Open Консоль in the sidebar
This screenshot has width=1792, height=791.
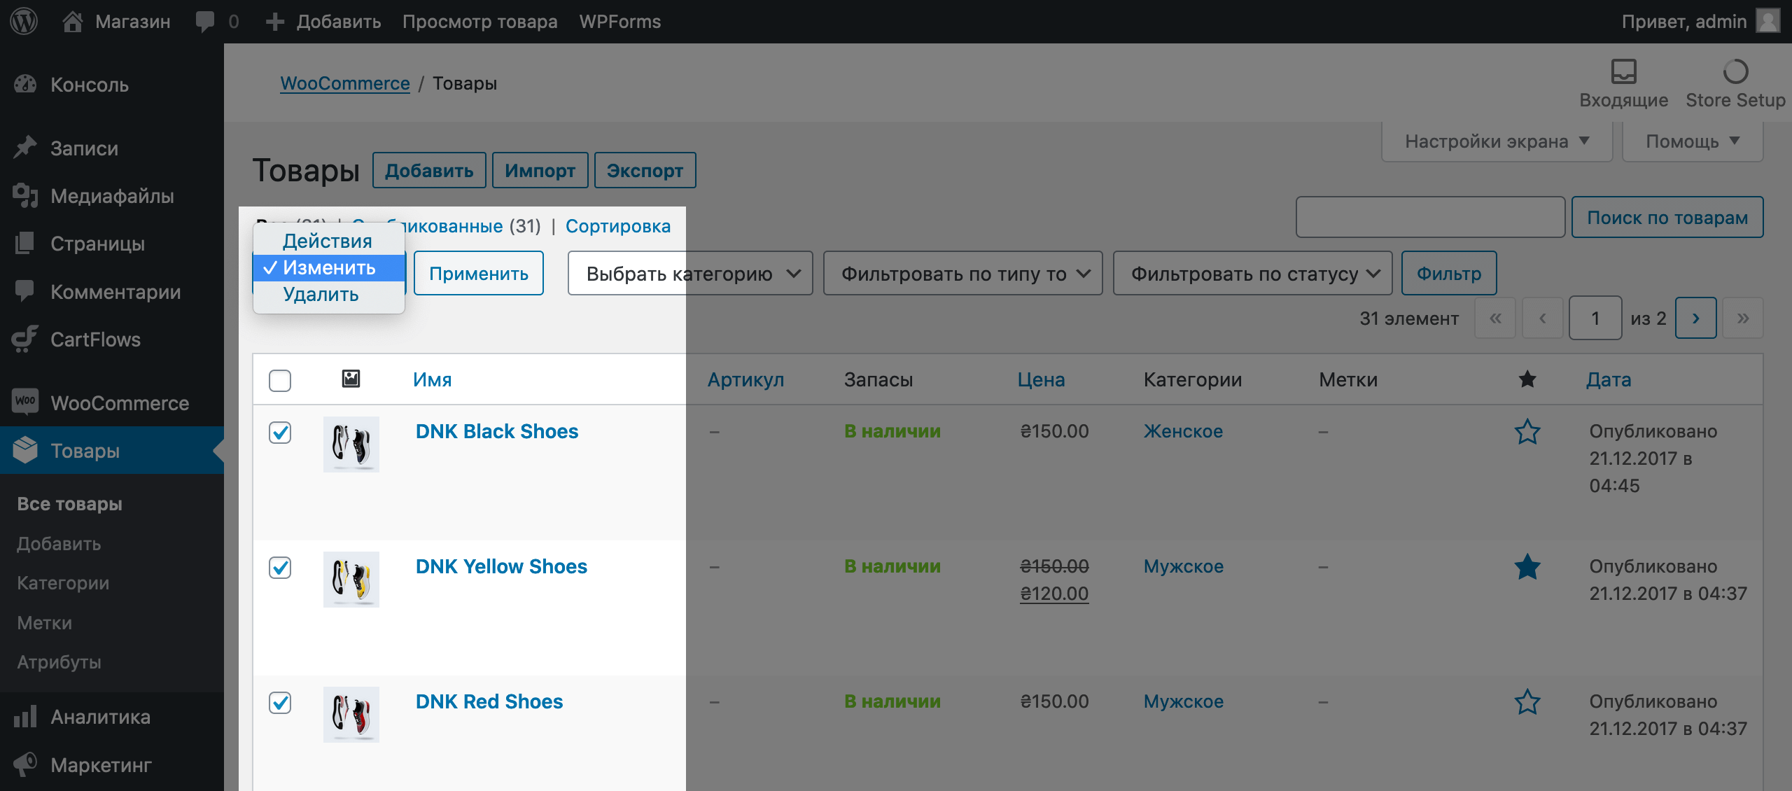click(112, 85)
